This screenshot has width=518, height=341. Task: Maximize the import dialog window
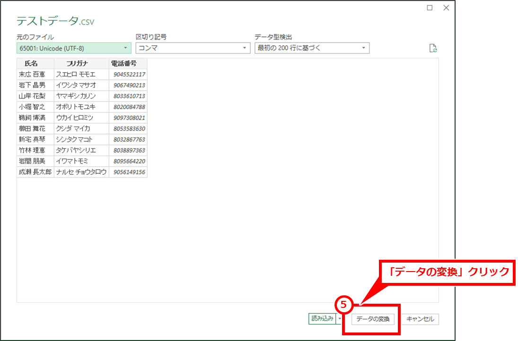[x=430, y=8]
